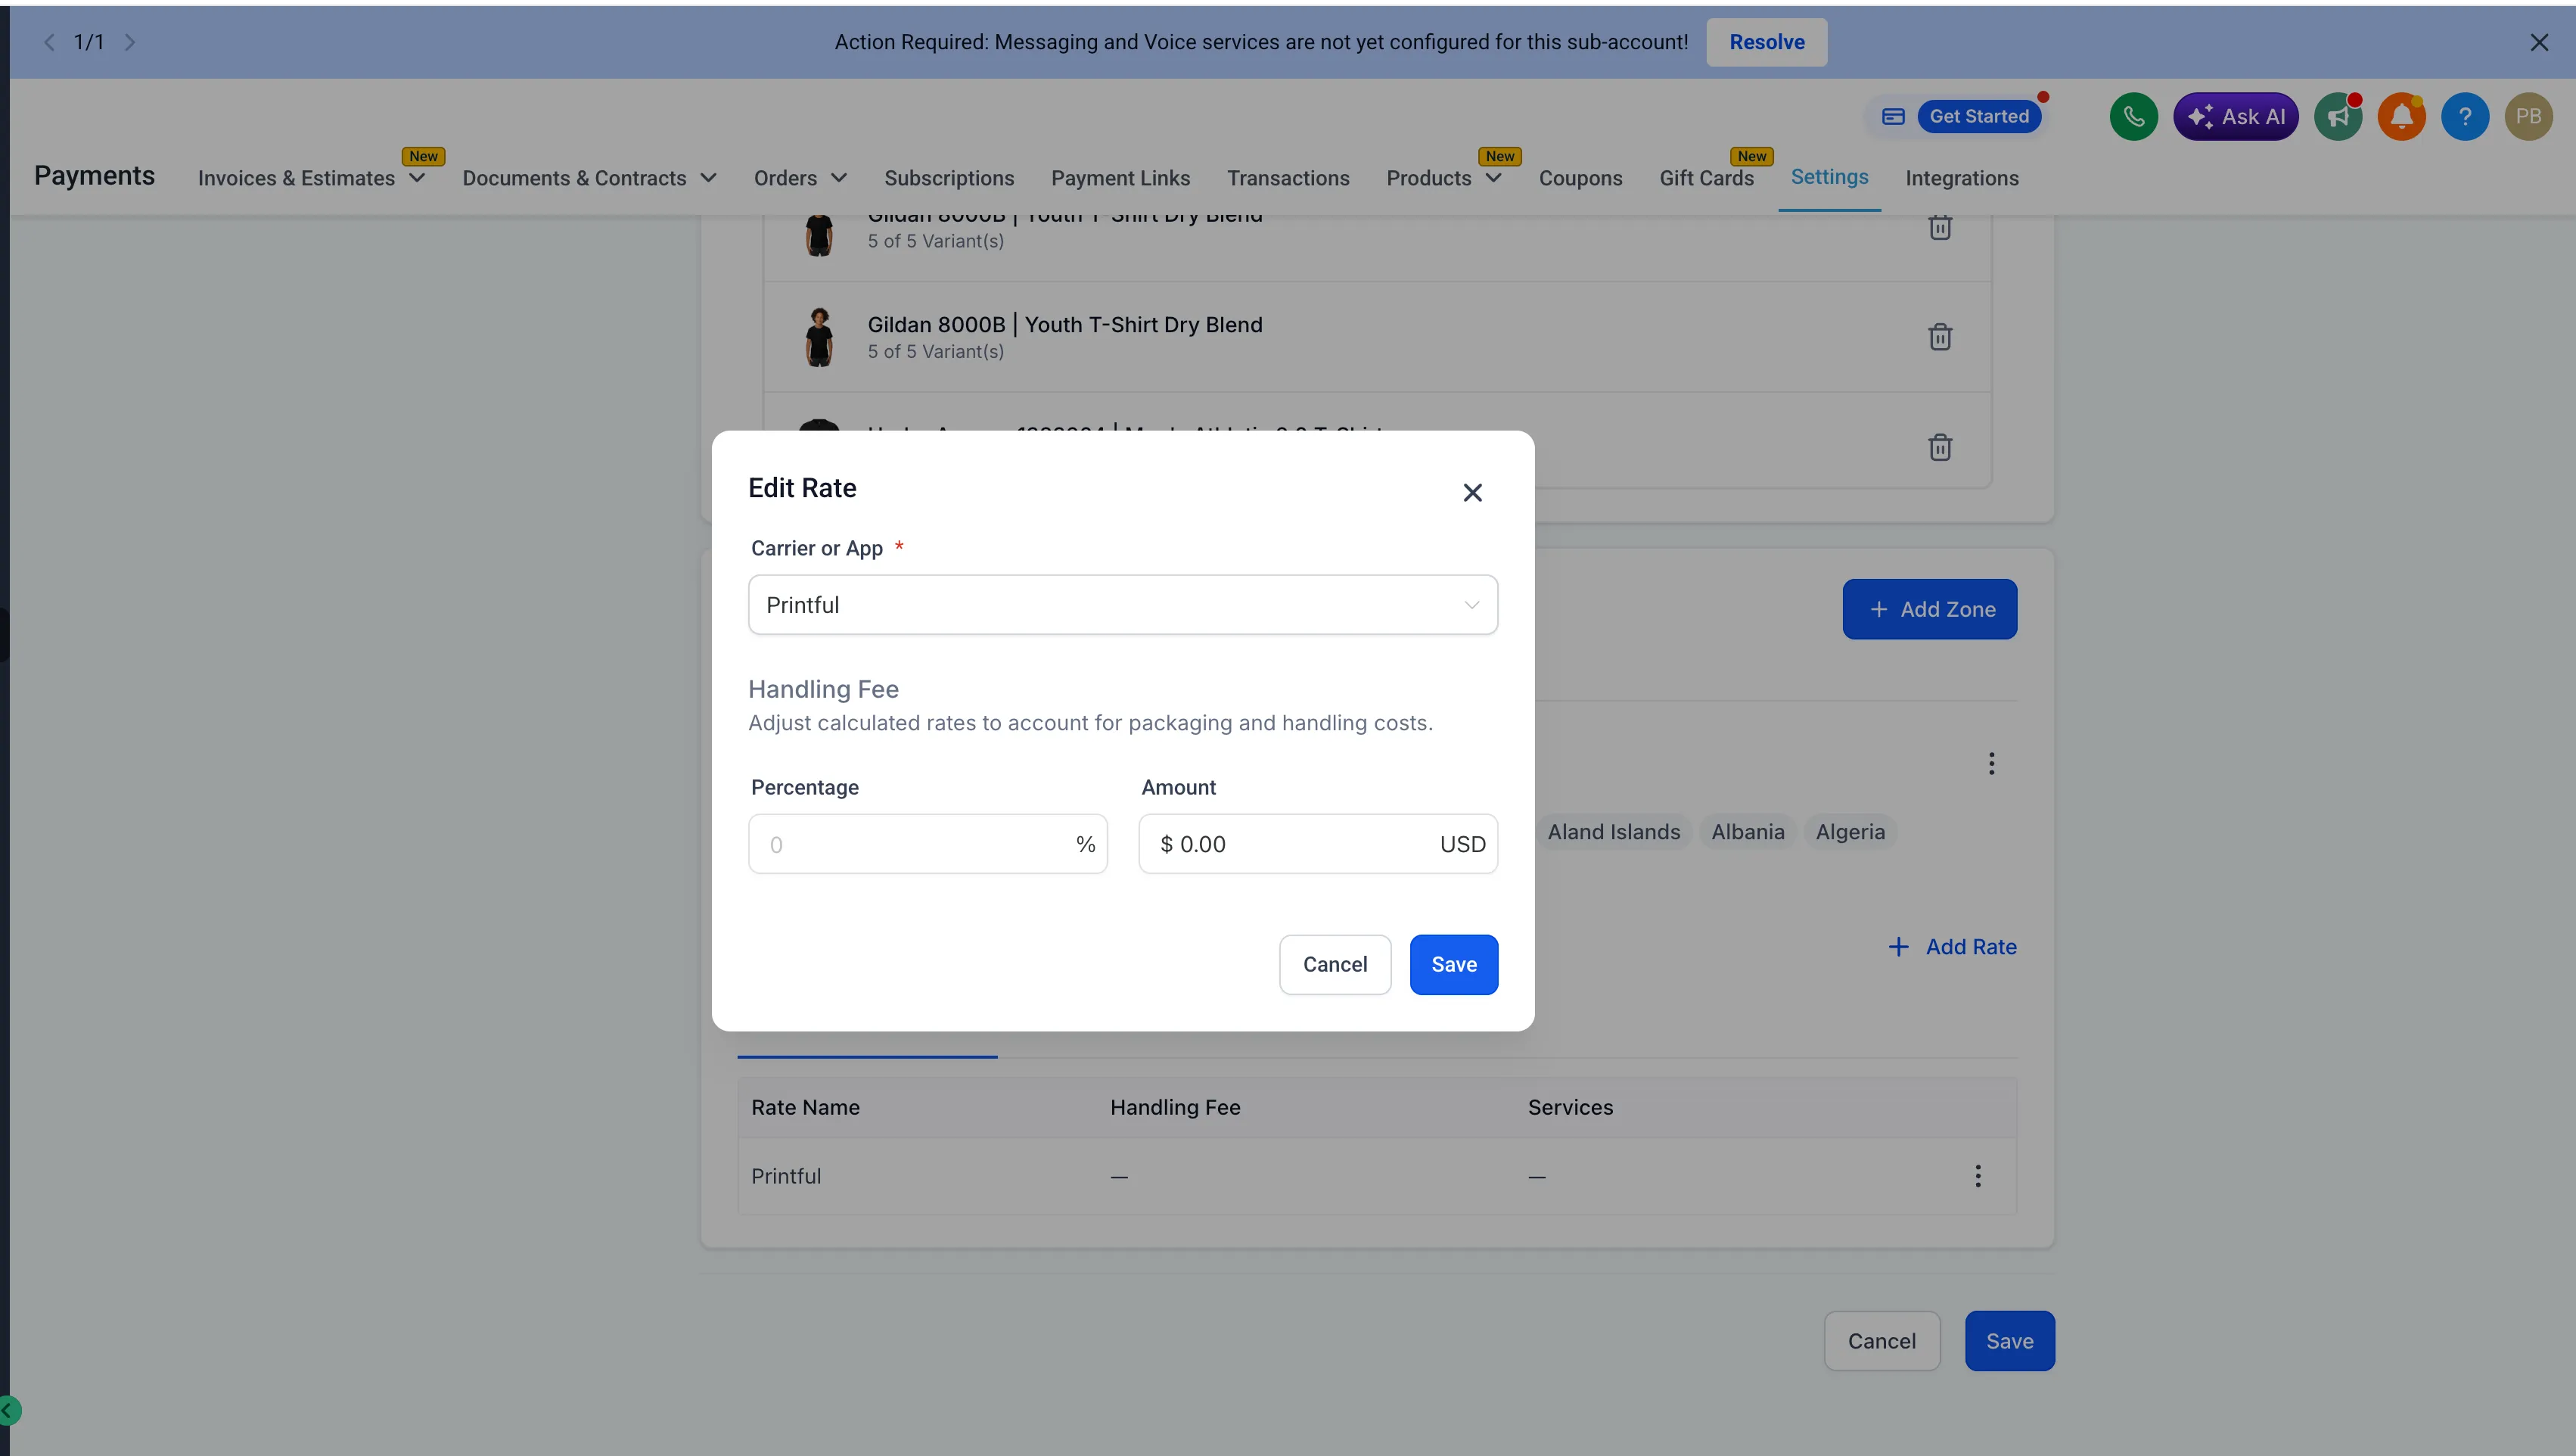Click the Resolve button in banner
The height and width of the screenshot is (1456, 2576).
coord(1766,42)
